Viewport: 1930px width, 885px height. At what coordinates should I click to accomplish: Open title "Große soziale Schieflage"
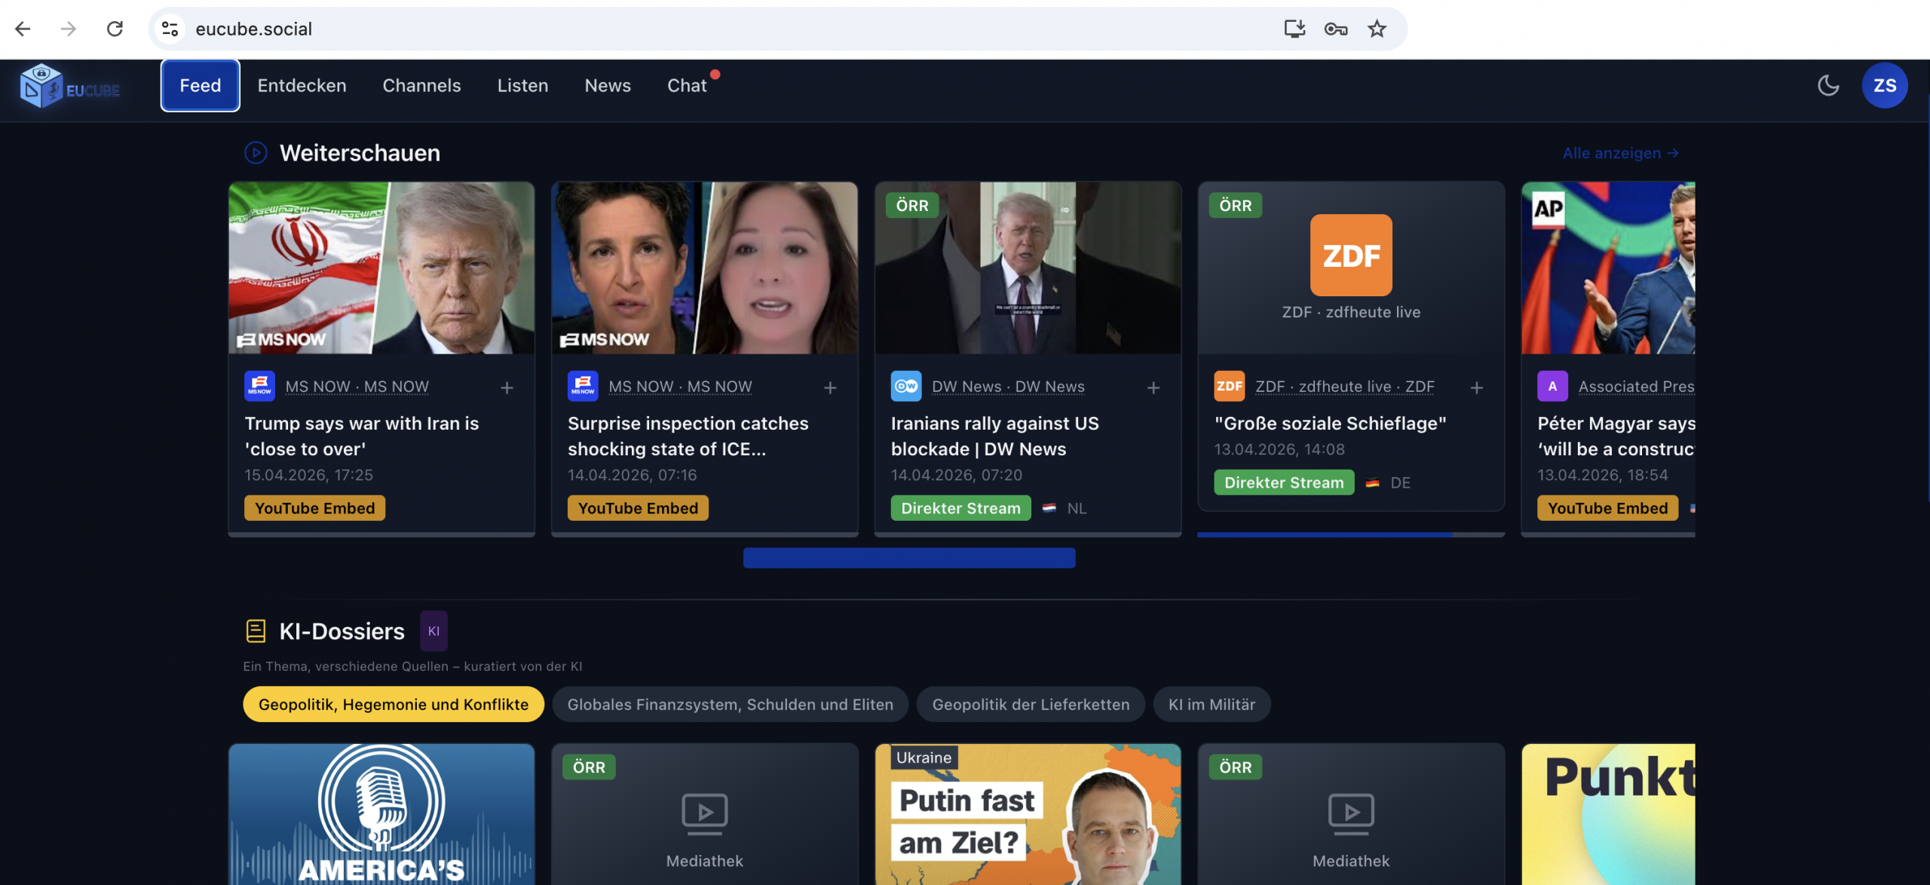coord(1330,424)
